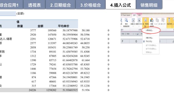Click column header G in embedded sheet

tap(136, 41)
